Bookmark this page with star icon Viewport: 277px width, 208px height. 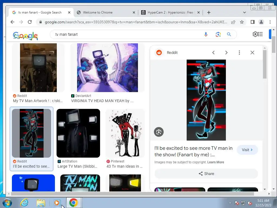tap(242, 22)
